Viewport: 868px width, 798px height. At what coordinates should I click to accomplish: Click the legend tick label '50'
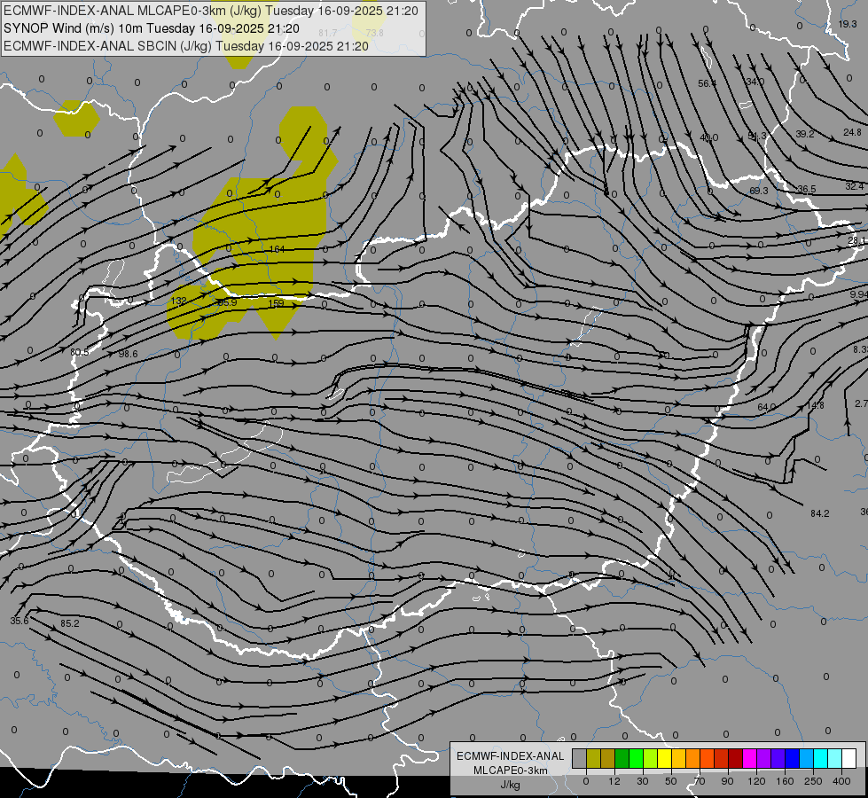pos(671,781)
